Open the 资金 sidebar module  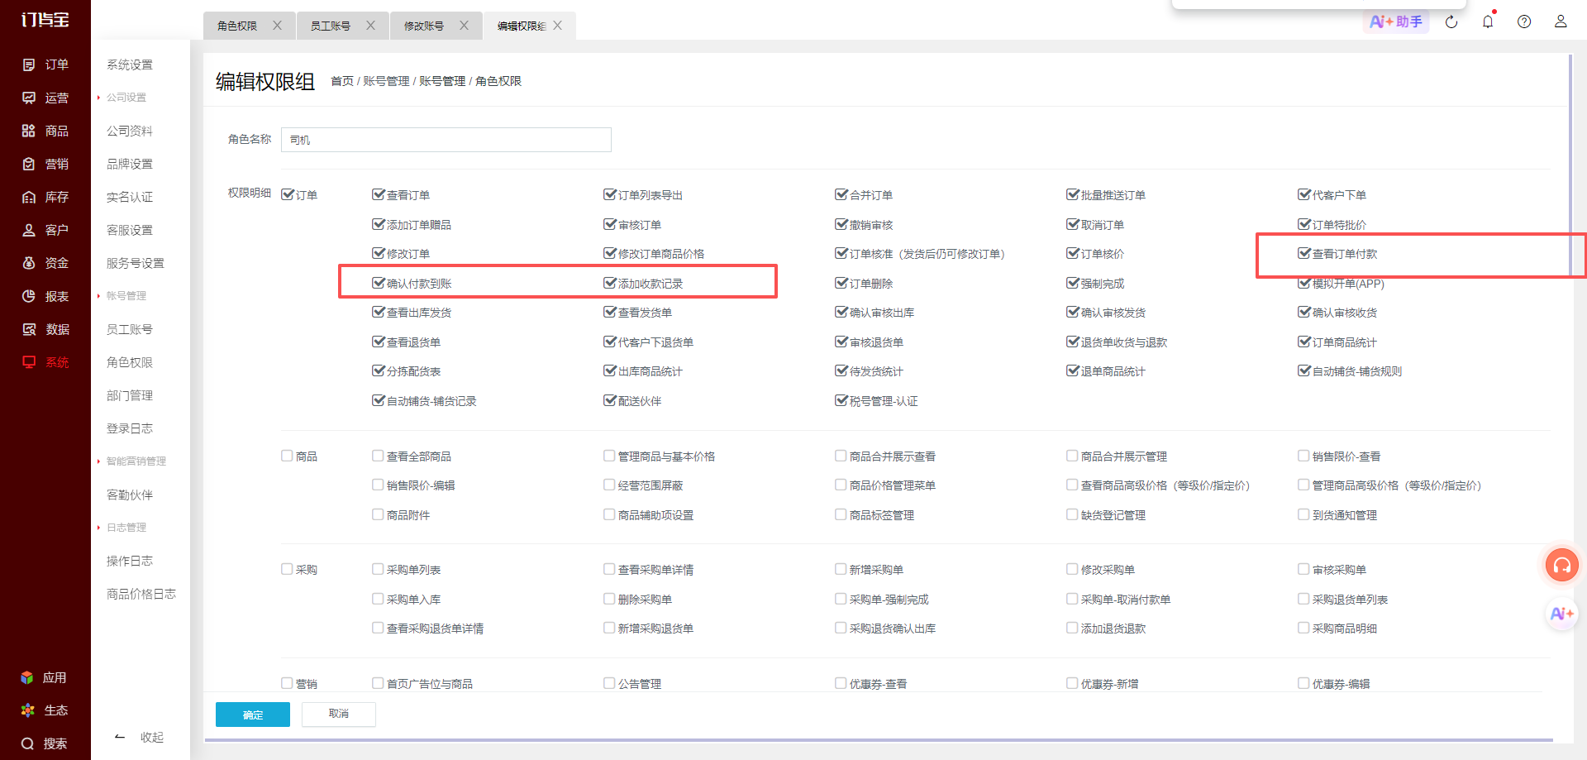[x=45, y=263]
